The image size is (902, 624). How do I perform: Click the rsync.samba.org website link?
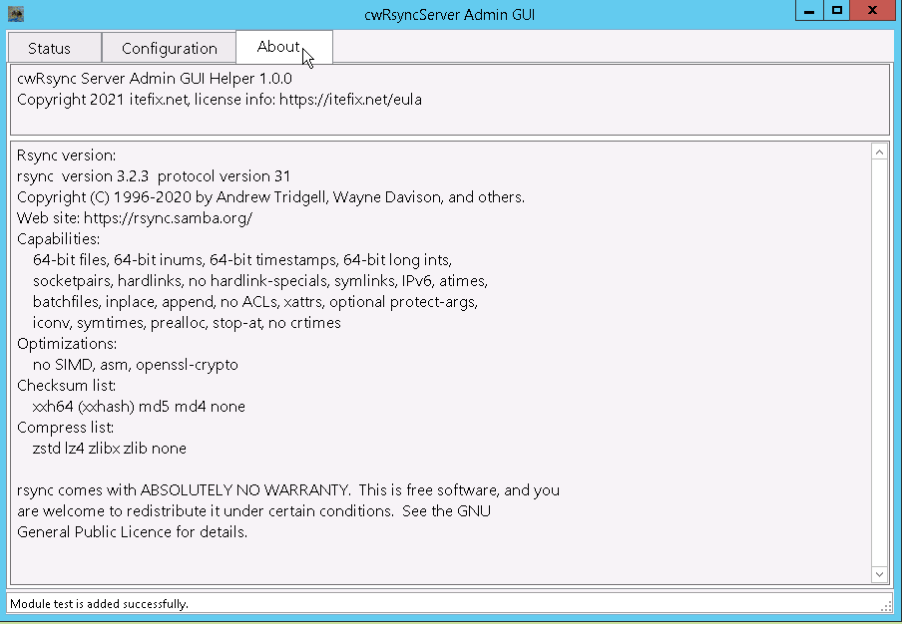160,217
